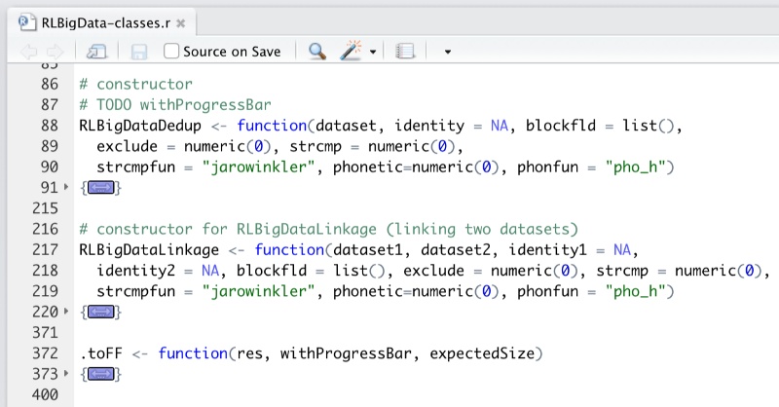Click folded block marker on line 220

[x=101, y=313]
